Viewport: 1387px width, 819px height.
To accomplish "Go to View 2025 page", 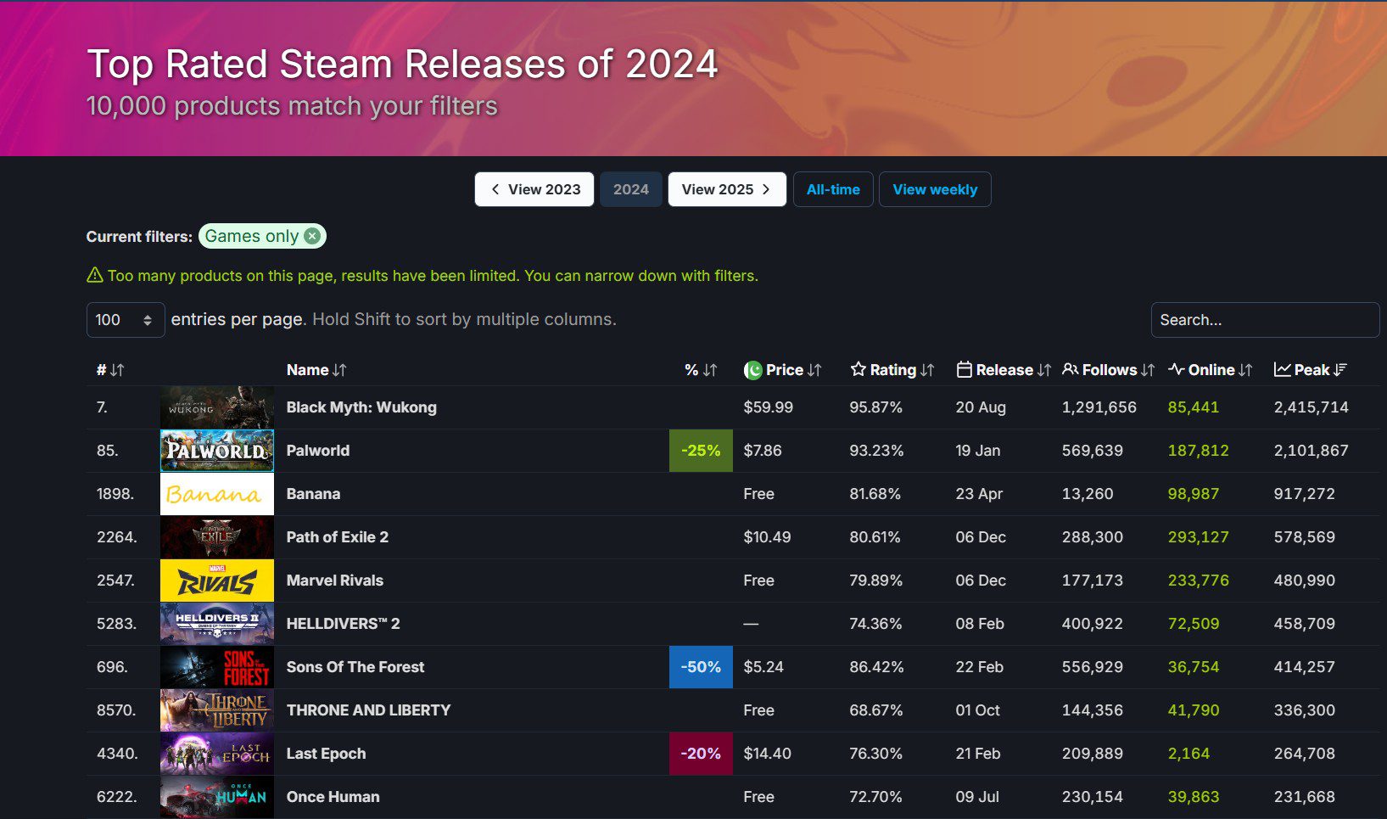I will tap(726, 189).
